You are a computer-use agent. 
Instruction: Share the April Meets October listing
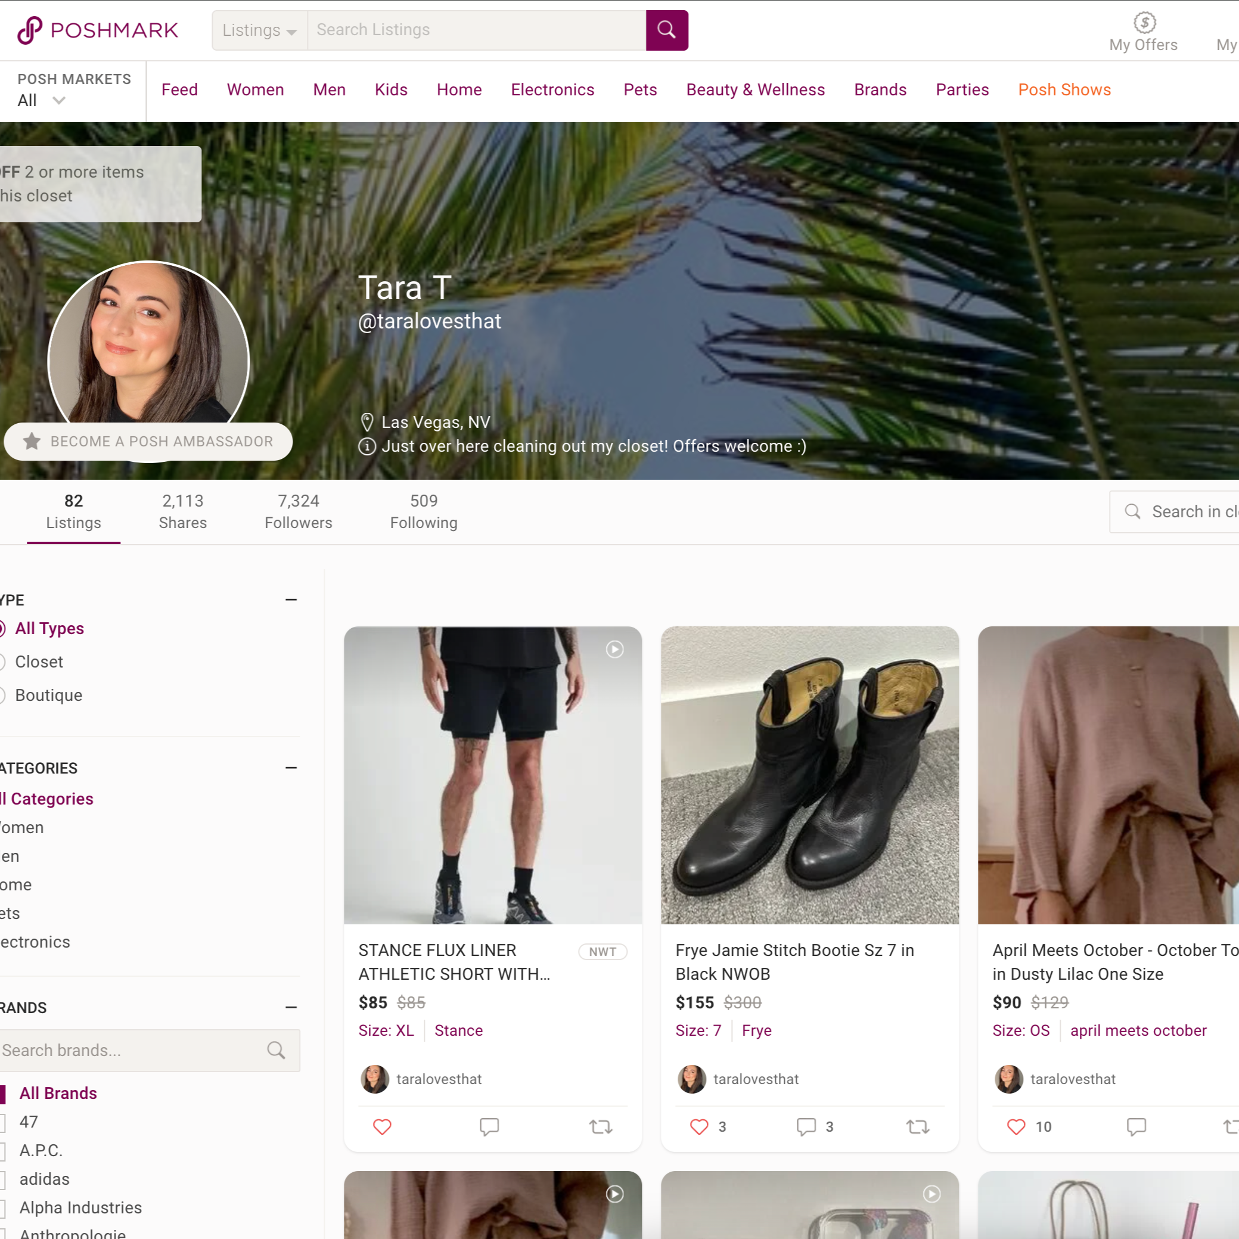click(x=1235, y=1127)
